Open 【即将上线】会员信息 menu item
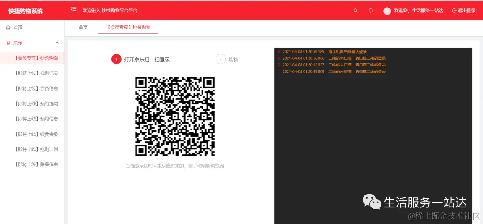Screen dimensions: 483x224 click(x=36, y=88)
